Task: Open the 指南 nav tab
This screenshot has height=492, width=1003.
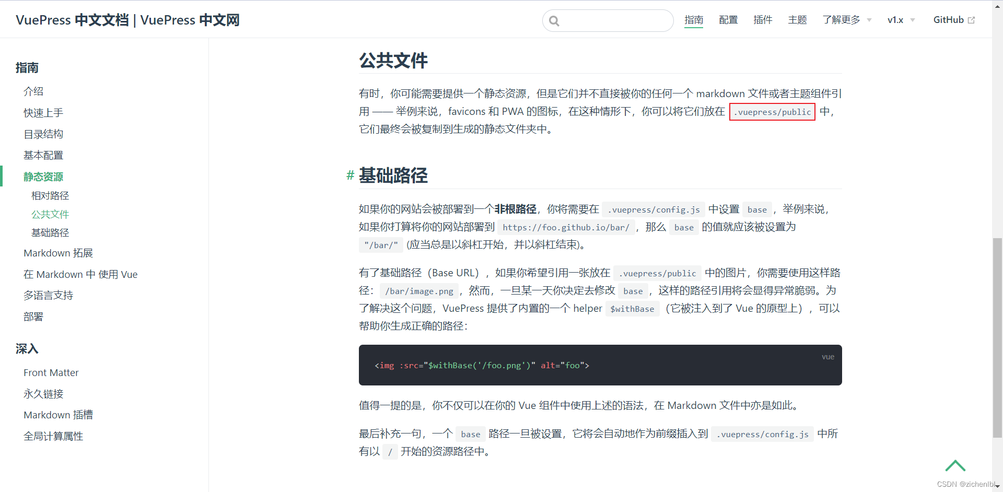Action: tap(694, 20)
